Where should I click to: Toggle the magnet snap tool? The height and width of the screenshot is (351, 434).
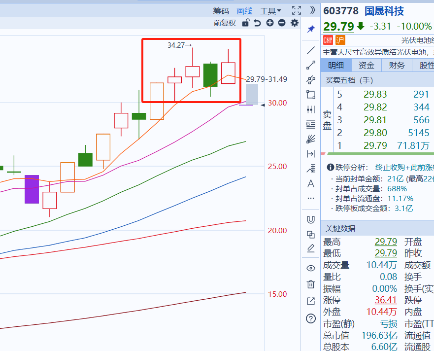coord(311,220)
